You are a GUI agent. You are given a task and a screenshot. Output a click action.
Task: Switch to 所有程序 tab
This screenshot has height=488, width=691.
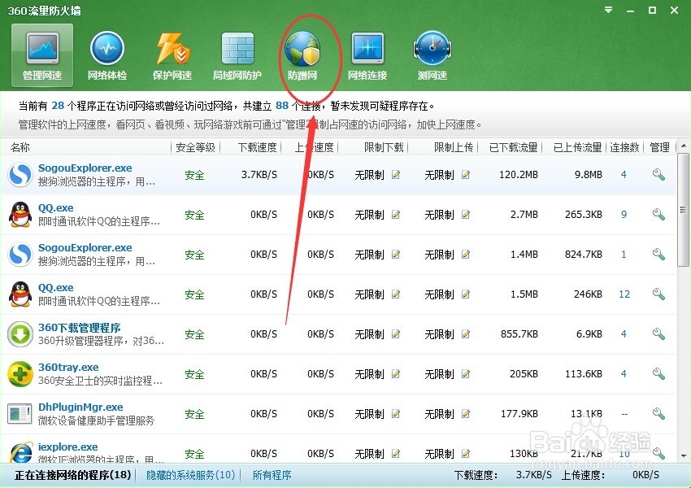pyautogui.click(x=272, y=475)
